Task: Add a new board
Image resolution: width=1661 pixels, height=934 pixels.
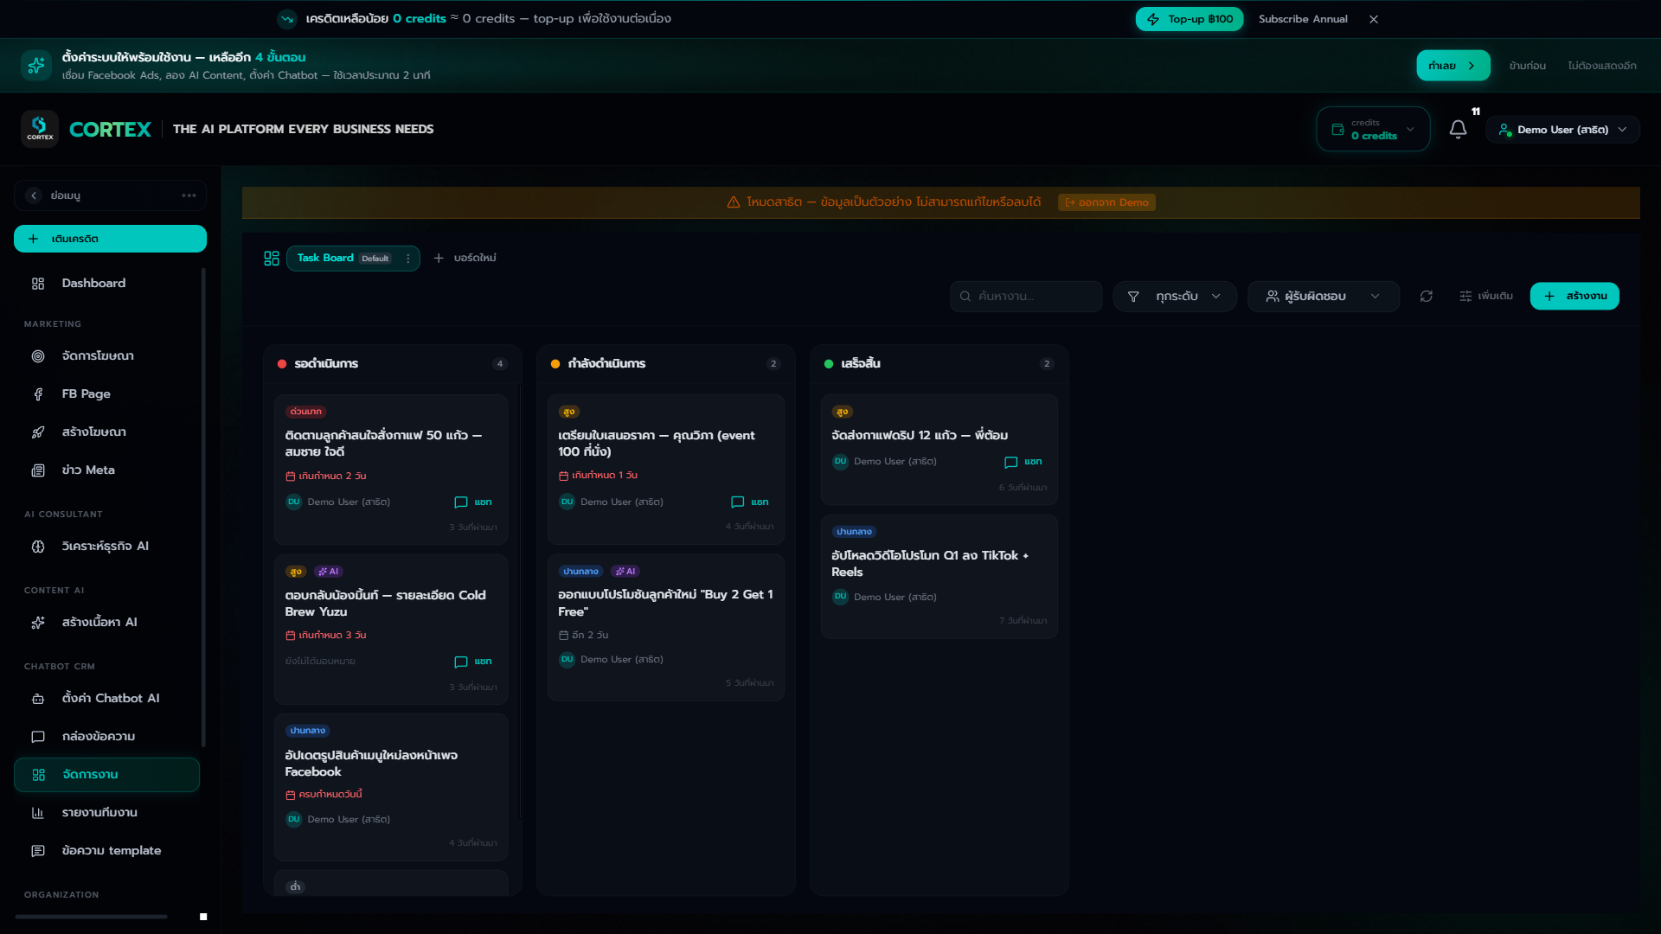Action: coord(465,259)
